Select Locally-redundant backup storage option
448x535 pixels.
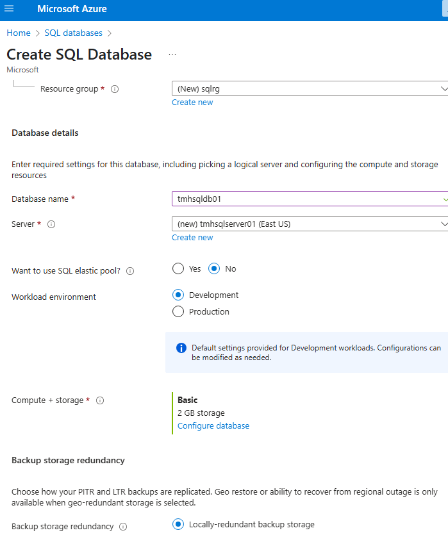tap(178, 525)
